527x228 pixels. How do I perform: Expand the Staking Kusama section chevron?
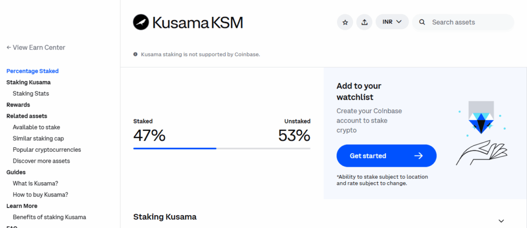pyautogui.click(x=501, y=221)
